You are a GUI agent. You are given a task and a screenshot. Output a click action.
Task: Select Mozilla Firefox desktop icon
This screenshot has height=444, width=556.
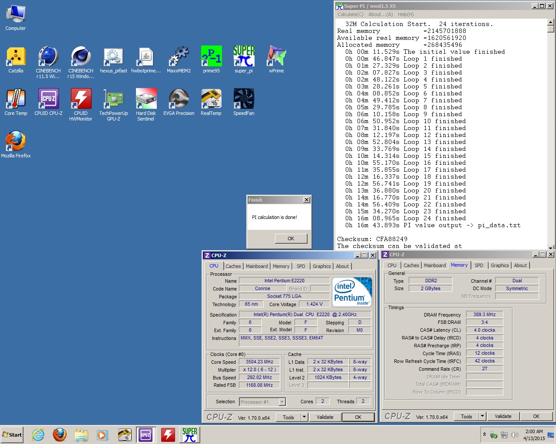click(16, 145)
